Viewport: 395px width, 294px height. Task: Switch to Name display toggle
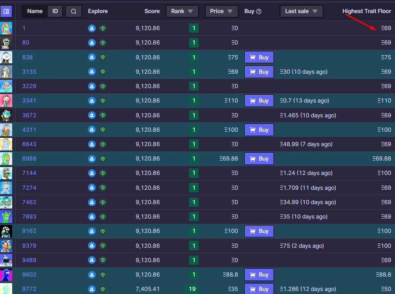click(35, 11)
